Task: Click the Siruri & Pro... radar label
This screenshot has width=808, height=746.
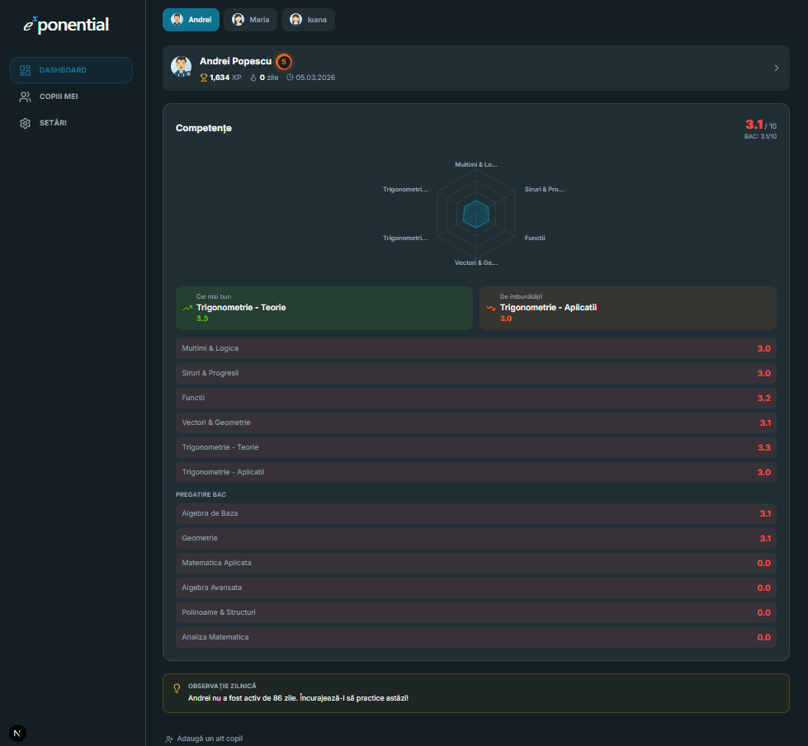Action: [x=544, y=189]
